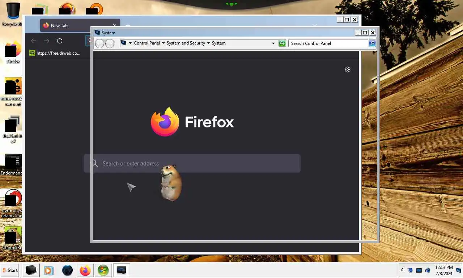Reload the page in Firefox
This screenshot has width=463, height=278.
(60, 41)
